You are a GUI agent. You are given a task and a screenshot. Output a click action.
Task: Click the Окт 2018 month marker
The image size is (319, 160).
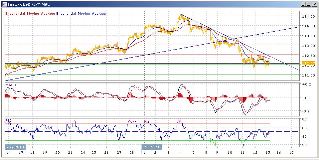[x=152, y=147]
